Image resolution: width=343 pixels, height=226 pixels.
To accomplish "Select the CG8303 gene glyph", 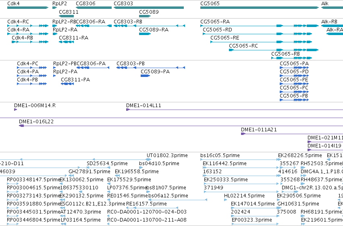I will pos(149,8).
